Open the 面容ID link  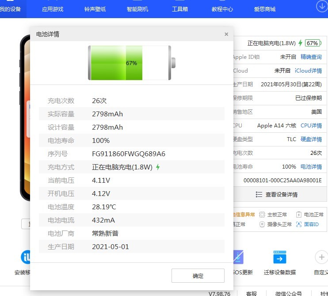(311, 224)
